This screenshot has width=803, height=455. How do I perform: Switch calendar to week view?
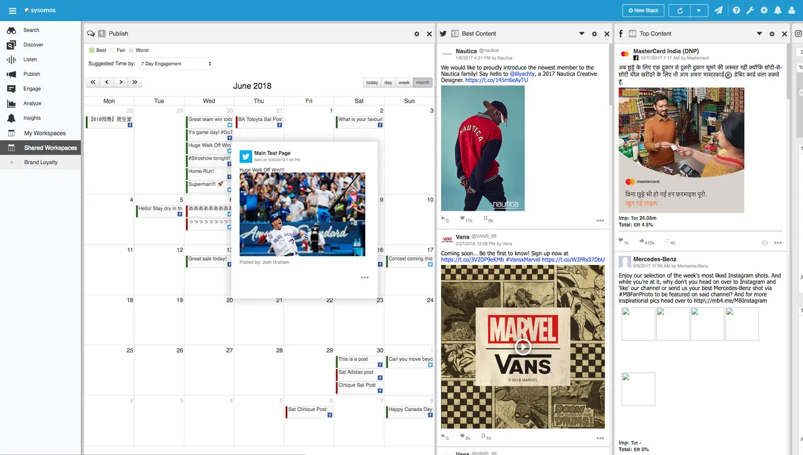click(x=404, y=83)
